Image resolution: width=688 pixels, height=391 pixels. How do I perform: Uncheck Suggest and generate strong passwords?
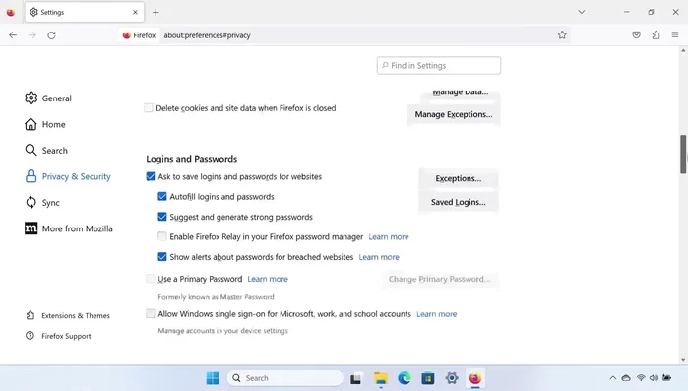coord(162,217)
